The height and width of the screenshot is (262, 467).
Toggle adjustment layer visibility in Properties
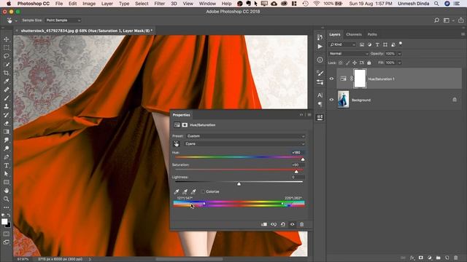pyautogui.click(x=292, y=224)
